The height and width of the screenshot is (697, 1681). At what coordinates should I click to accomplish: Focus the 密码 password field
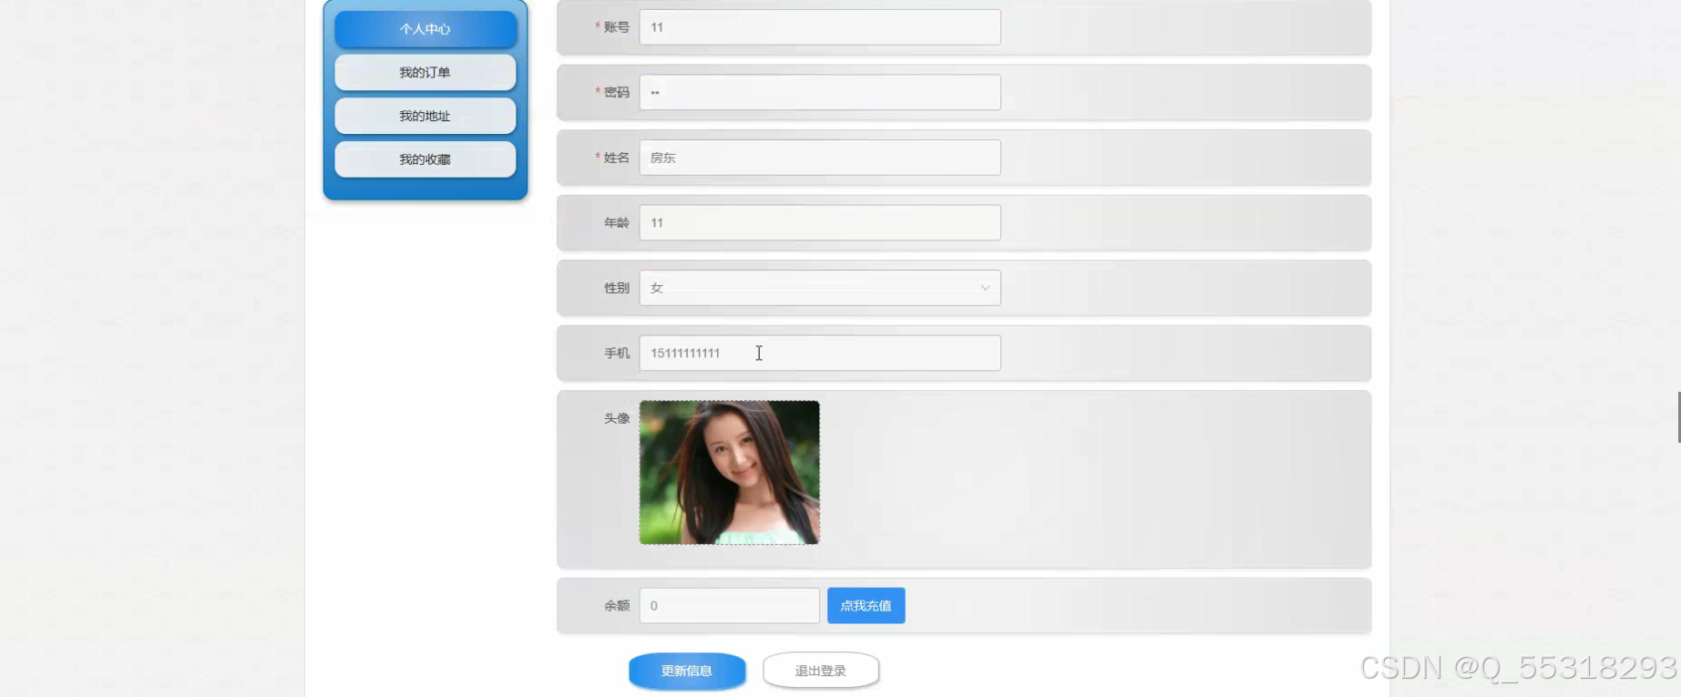820,92
